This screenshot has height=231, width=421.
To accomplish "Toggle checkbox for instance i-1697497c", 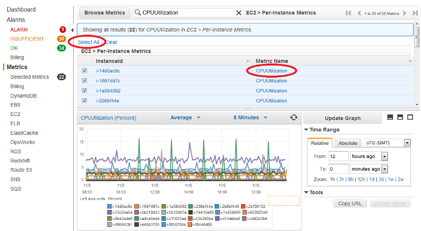I will point(85,81).
